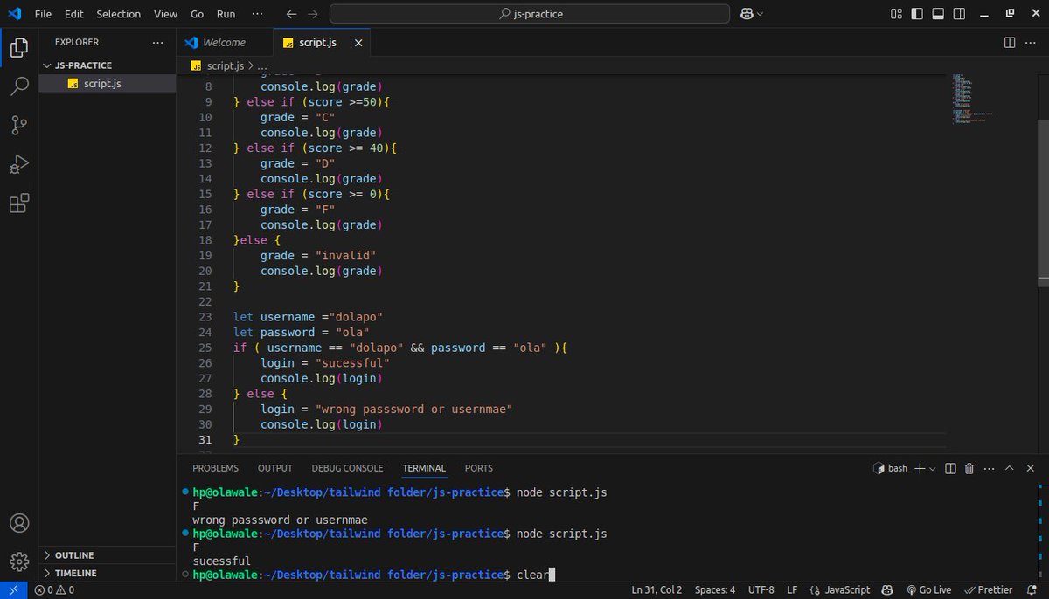Open the Manage settings gear
Screen dimensions: 1049x599
pyautogui.click(x=19, y=561)
